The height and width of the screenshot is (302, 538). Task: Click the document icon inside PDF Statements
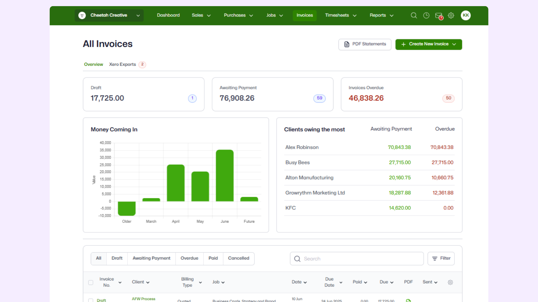point(347,44)
